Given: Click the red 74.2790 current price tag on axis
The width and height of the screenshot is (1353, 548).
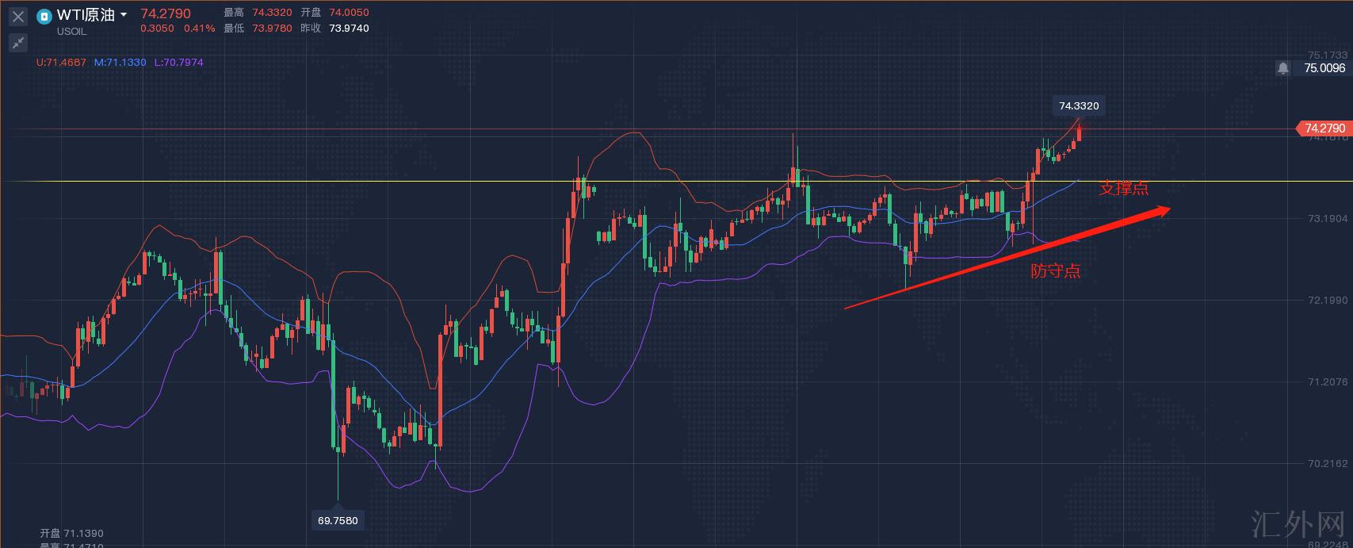Looking at the screenshot, I should click(1323, 128).
